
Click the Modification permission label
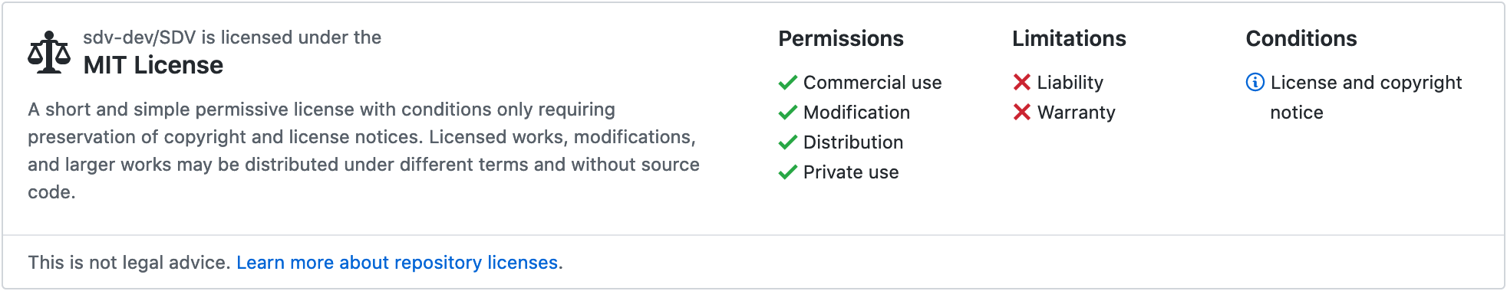856,113
